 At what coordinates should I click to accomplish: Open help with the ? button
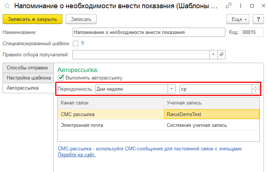258,19
